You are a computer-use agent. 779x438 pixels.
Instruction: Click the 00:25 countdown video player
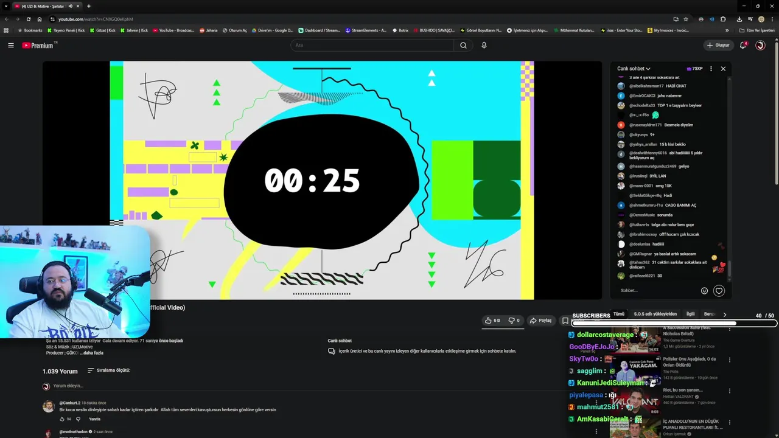tap(322, 180)
